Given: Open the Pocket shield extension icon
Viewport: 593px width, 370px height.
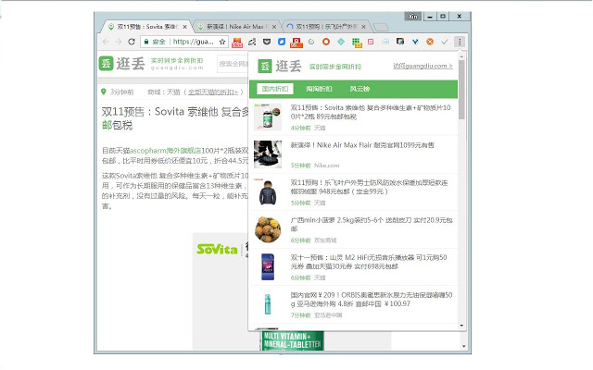Looking at the screenshot, I should point(267,42).
